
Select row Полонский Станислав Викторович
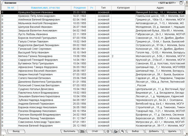(93, 85)
